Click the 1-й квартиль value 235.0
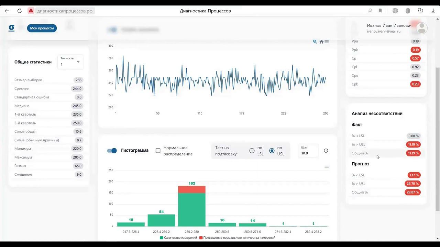440x247 pixels. click(77, 114)
